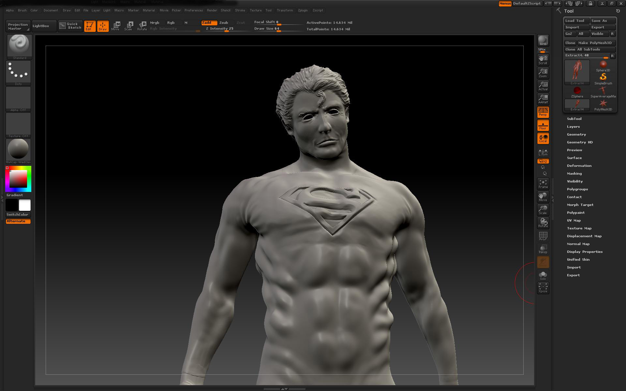The image size is (626, 391).
Task: Open the MatCap material selector
Action: click(18, 151)
